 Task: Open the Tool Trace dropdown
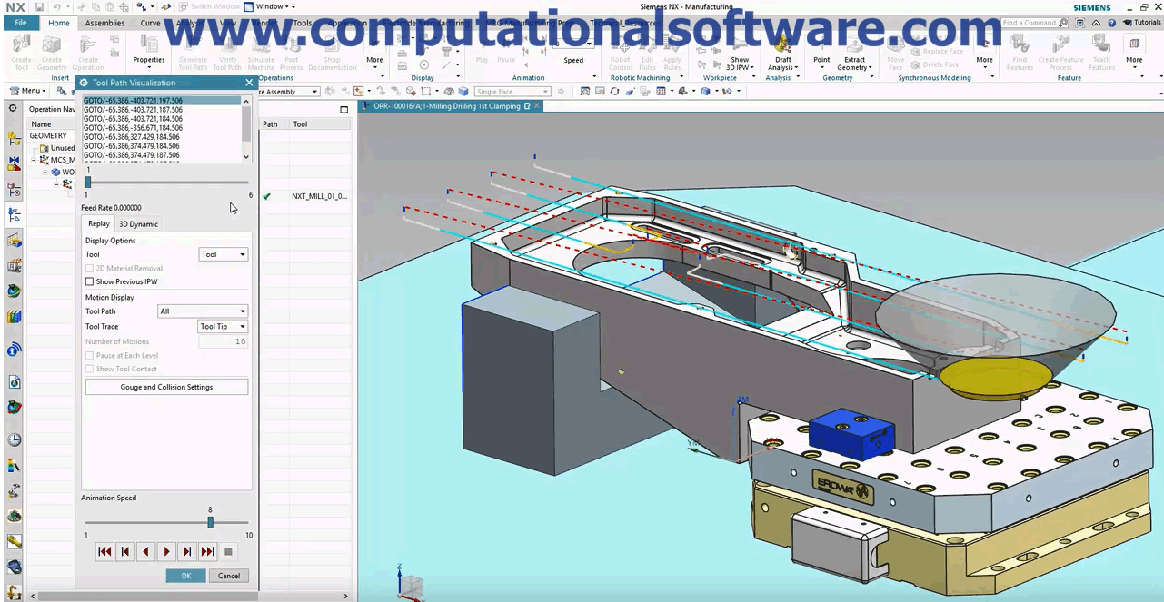click(223, 326)
